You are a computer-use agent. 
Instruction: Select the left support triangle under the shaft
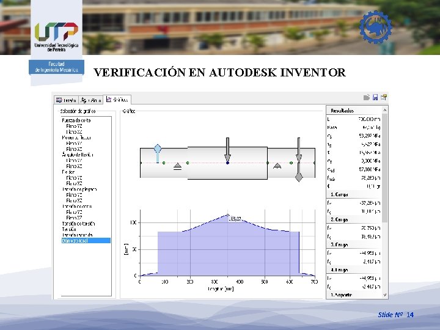point(177,166)
